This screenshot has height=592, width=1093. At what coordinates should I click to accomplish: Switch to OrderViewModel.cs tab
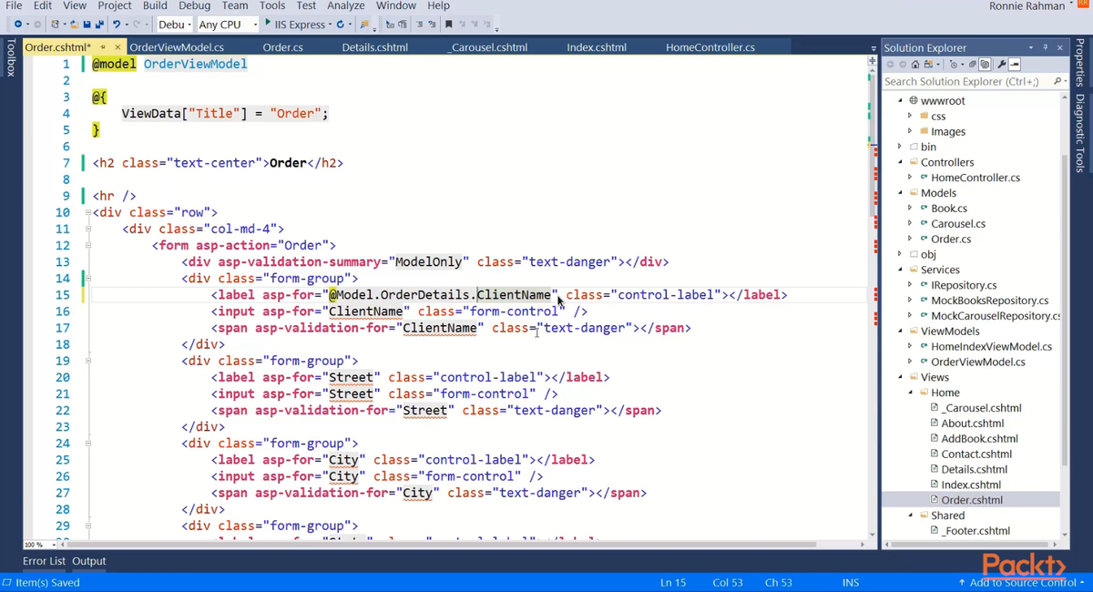pos(177,47)
